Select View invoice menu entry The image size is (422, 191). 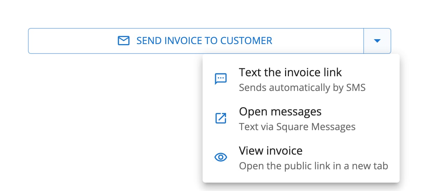(301, 158)
